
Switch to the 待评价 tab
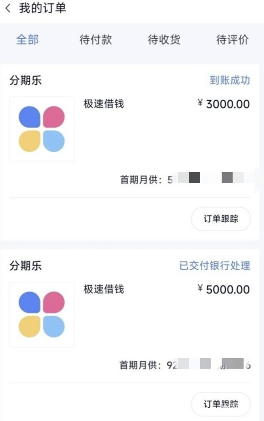[233, 40]
